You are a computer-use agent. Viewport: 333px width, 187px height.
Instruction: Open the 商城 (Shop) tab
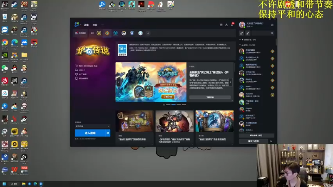coord(95,25)
